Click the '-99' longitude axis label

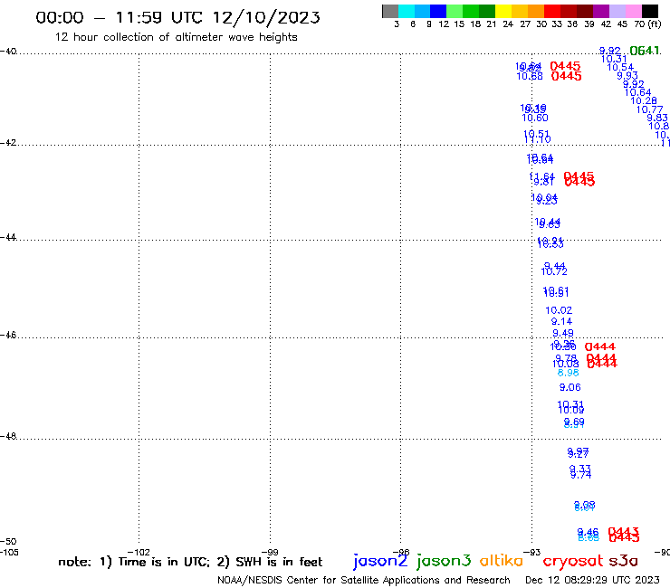click(270, 553)
